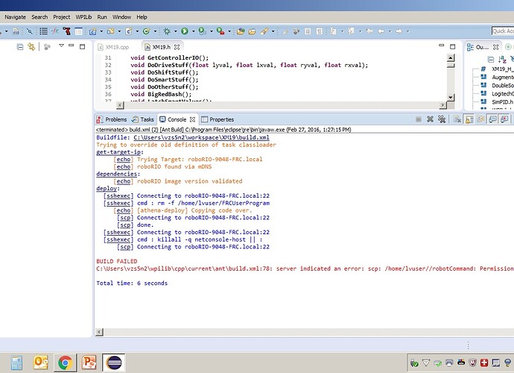
Task: Click the Profile/Coverage run icon
Action: pos(203,31)
